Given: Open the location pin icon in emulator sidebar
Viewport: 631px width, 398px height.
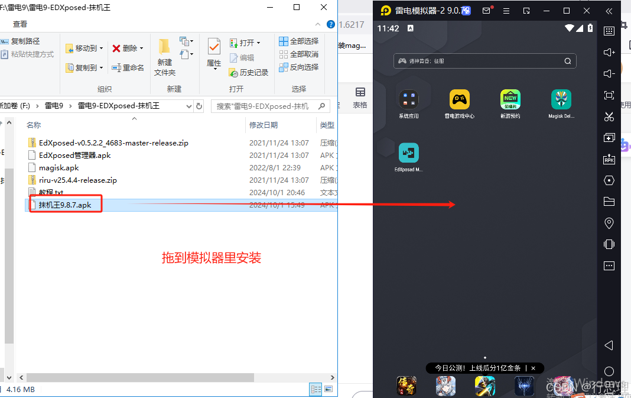Looking at the screenshot, I should (x=609, y=223).
